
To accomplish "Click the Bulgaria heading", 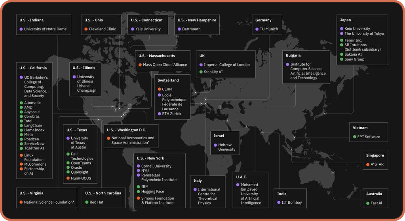I will click(293, 55).
